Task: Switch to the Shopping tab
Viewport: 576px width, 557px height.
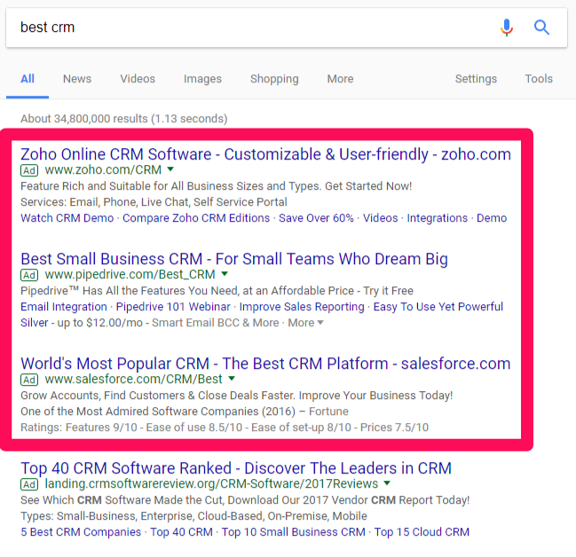Action: (274, 79)
